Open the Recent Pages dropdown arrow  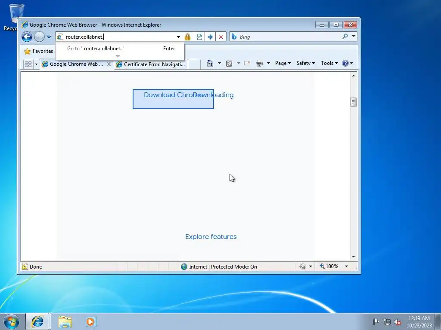[x=49, y=37]
